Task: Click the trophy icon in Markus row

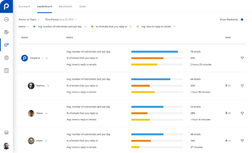Action: (x=242, y=86)
